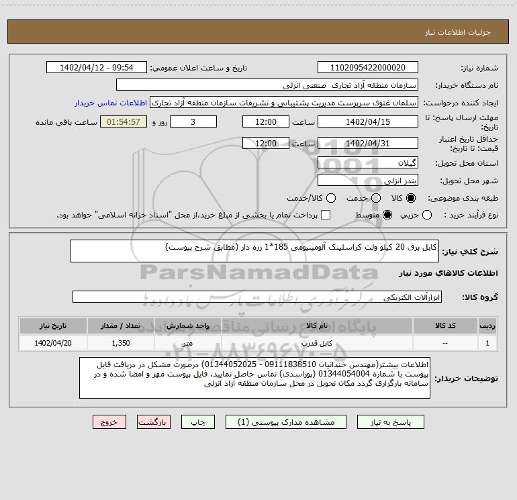Screen dimensions: 517x500
Task: Click the 'چاپ' print button
Action: pos(198,422)
